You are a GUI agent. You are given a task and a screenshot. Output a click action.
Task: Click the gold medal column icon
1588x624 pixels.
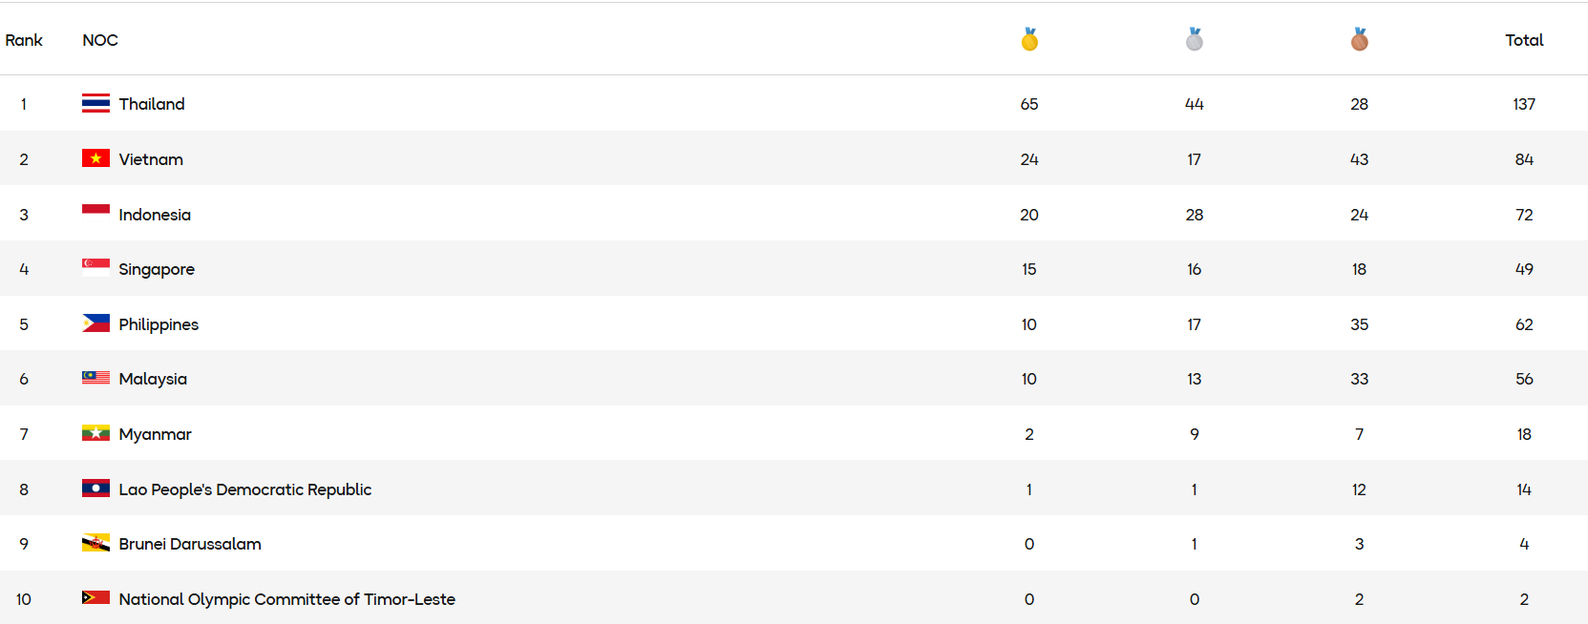(1029, 39)
